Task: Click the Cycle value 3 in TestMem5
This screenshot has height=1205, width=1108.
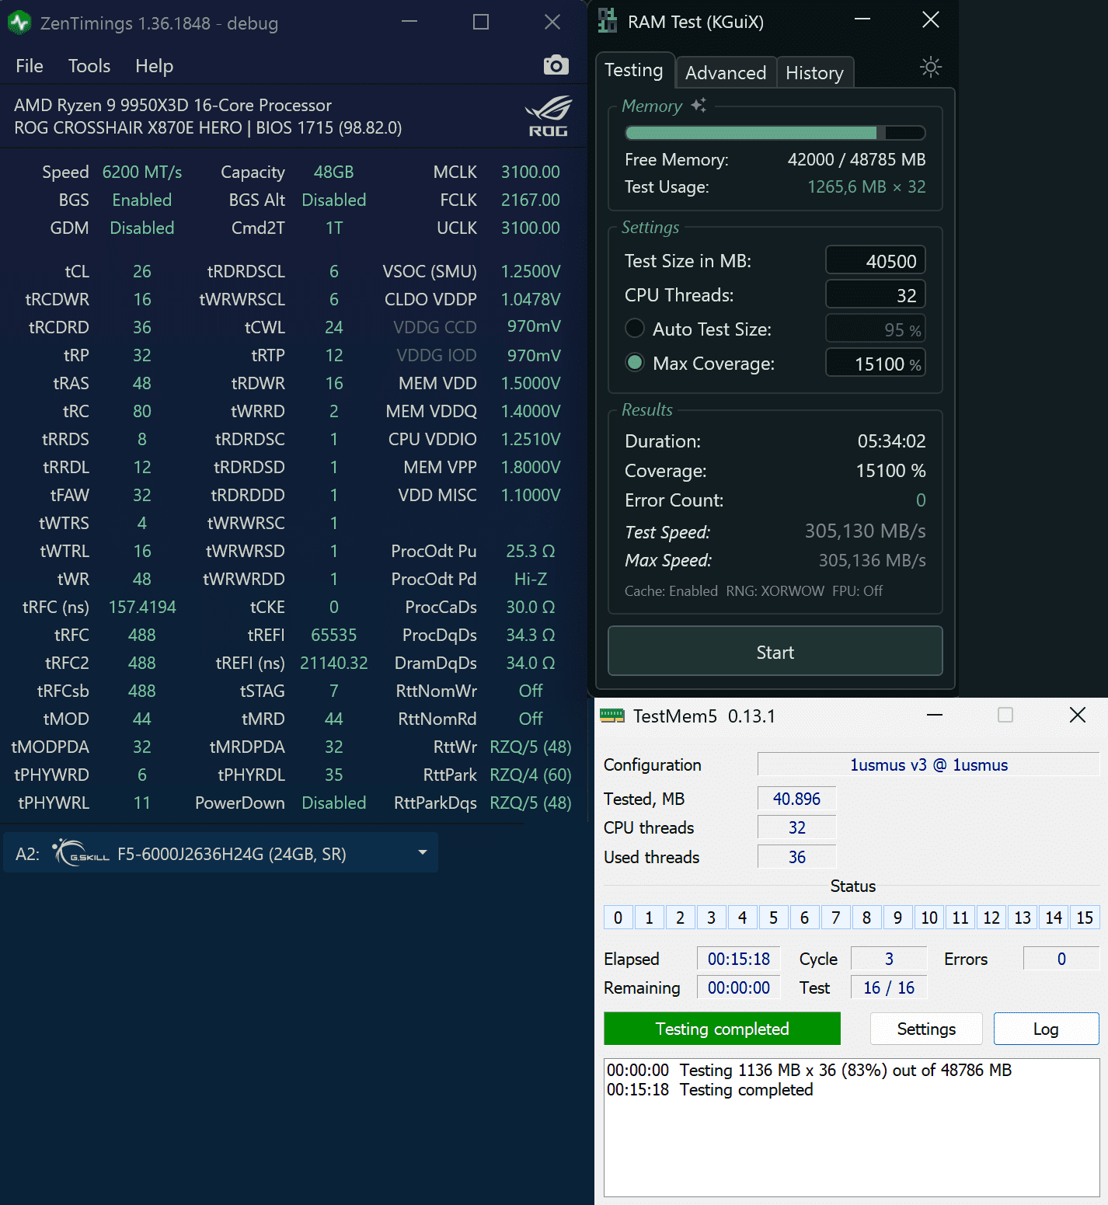Action: coord(889,959)
